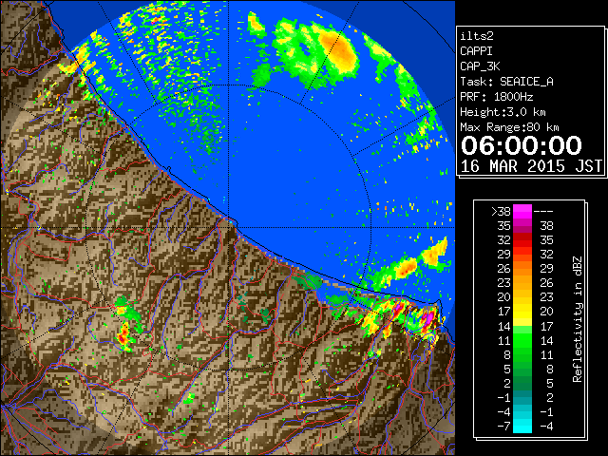This screenshot has height=456, width=608.
Task: Click the --- legend entry
Action: (543, 212)
